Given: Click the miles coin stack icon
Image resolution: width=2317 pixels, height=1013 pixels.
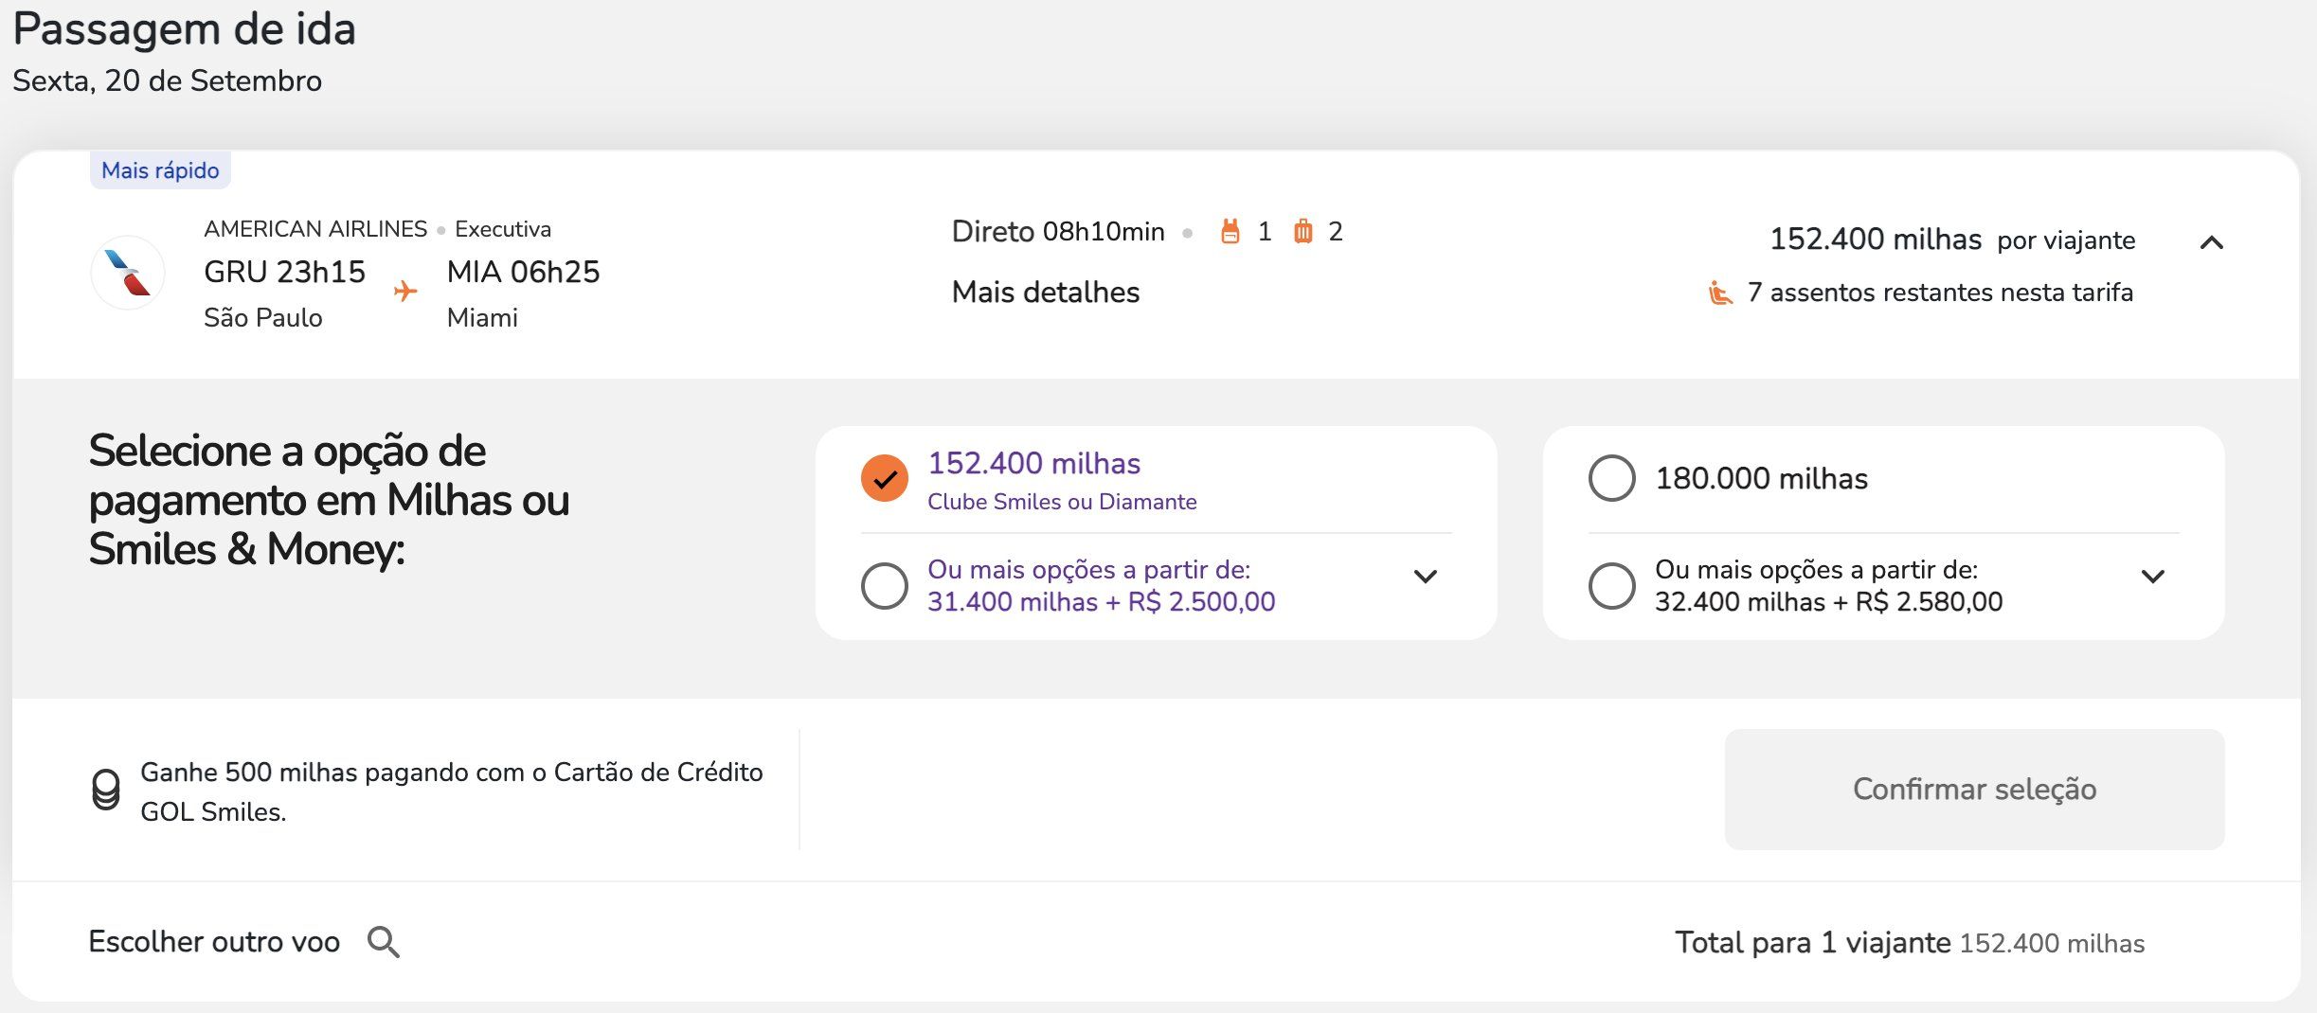Looking at the screenshot, I should [106, 790].
